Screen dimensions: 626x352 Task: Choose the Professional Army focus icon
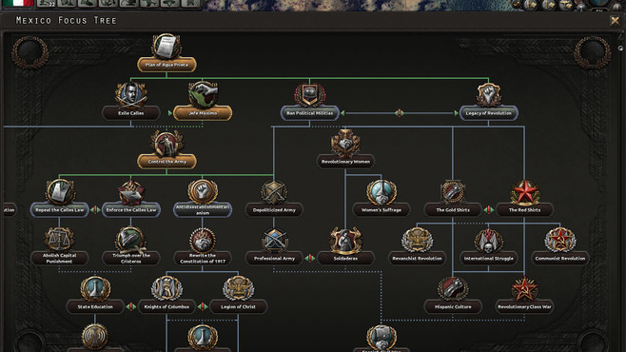tap(274, 241)
